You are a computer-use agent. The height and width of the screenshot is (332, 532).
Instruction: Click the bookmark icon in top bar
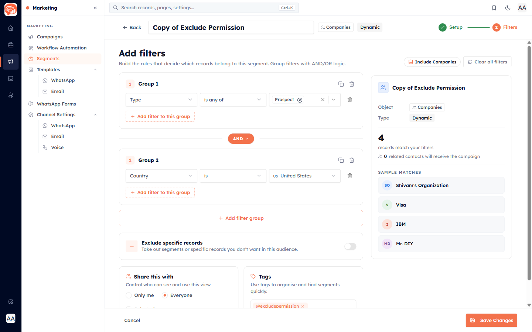[x=494, y=8]
